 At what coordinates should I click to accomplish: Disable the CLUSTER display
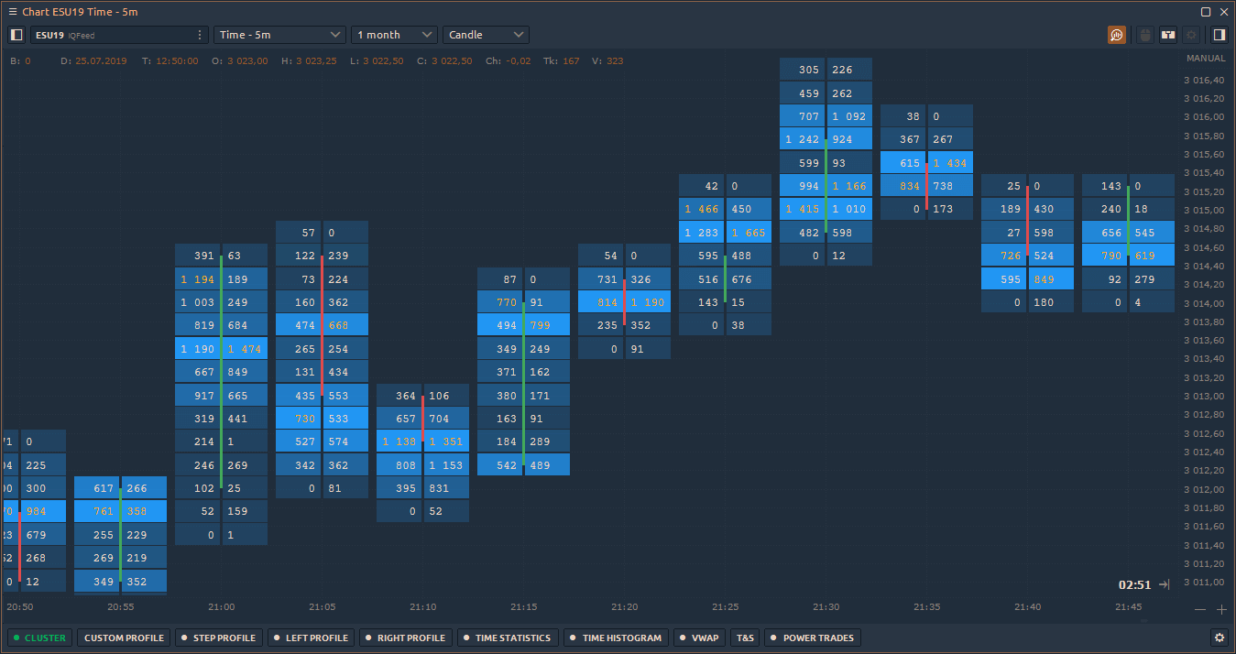(39, 638)
